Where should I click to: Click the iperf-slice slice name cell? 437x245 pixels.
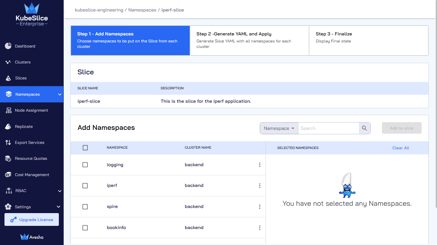pyautogui.click(x=89, y=101)
